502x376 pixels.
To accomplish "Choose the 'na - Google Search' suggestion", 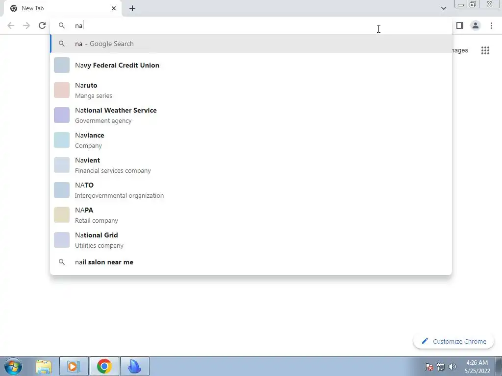I will pos(251,44).
